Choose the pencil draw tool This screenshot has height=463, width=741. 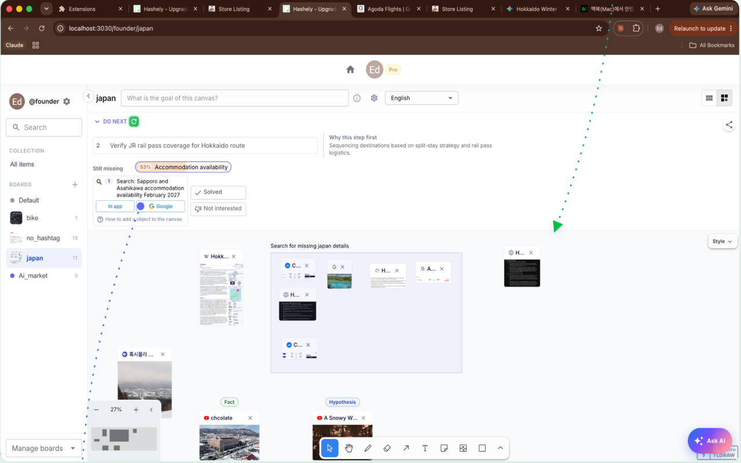click(x=368, y=448)
